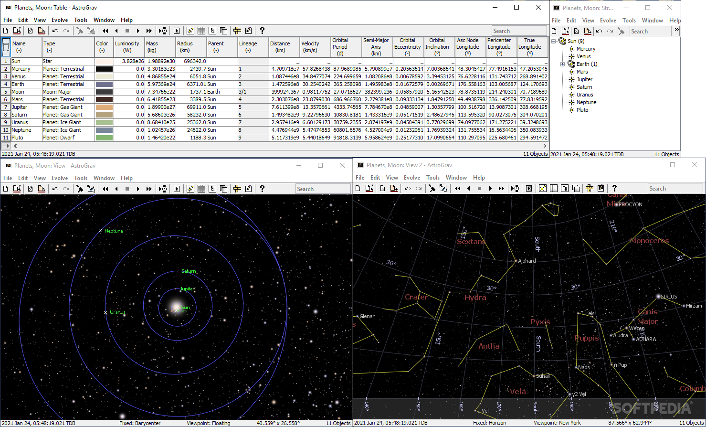Open the Edit menu in View 2 window

click(x=375, y=178)
